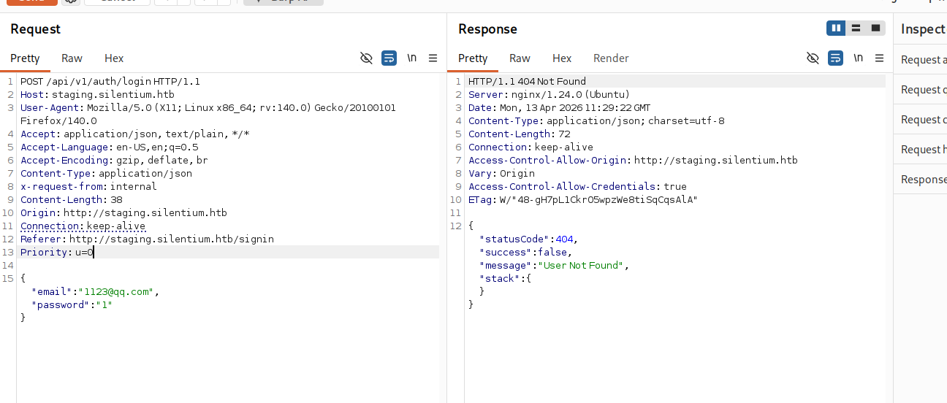Switch Request view to Hex tab
Image resolution: width=947 pixels, height=403 pixels.
pyautogui.click(x=114, y=58)
